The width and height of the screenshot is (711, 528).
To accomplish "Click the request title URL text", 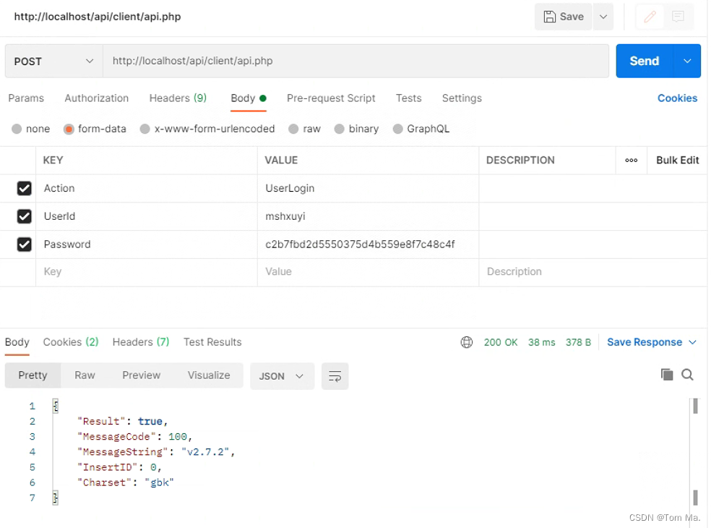I will 98,17.
